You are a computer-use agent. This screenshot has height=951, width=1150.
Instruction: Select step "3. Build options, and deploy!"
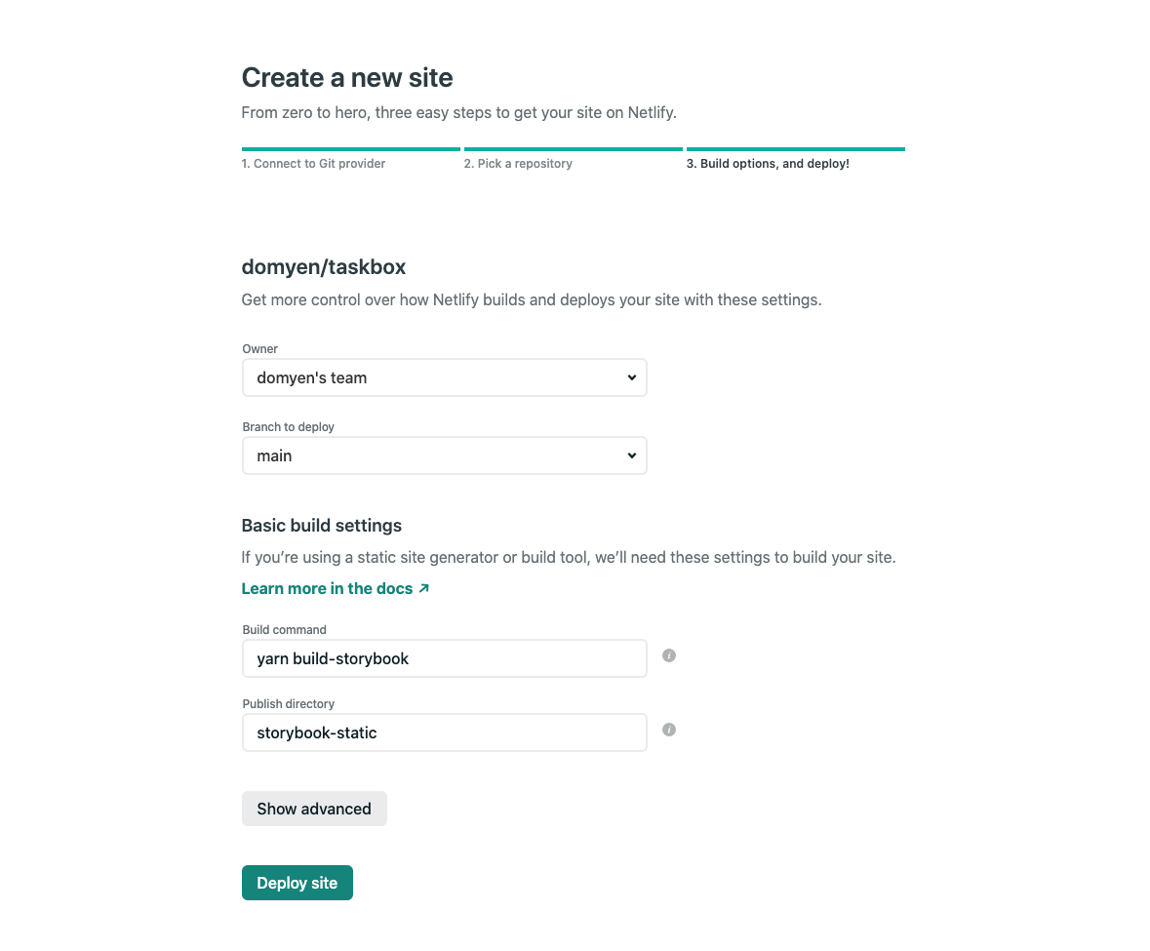[770, 163]
